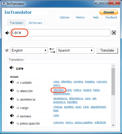Screen dimensions: 122x134
Task: Click the scrollbar down arrow in translations
Action: (x=113, y=125)
